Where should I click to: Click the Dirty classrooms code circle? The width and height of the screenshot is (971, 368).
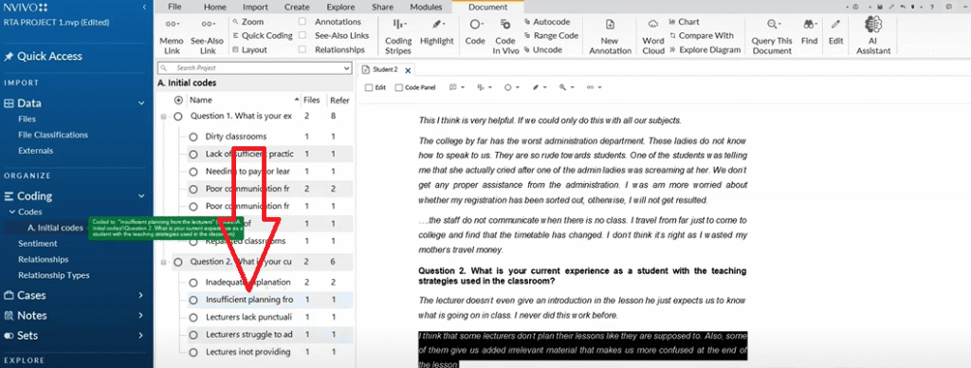[193, 137]
